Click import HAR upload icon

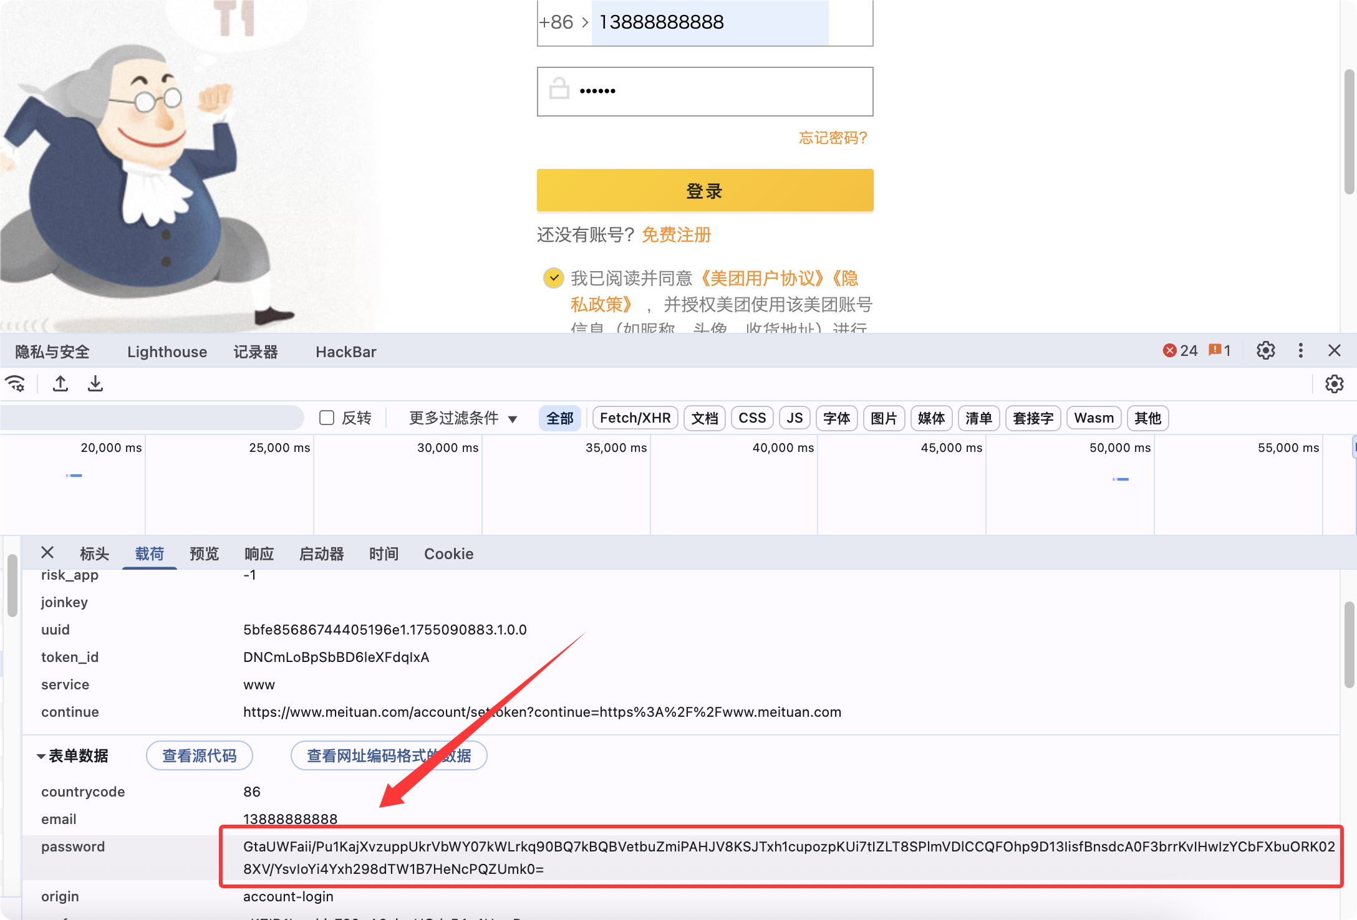tap(60, 383)
